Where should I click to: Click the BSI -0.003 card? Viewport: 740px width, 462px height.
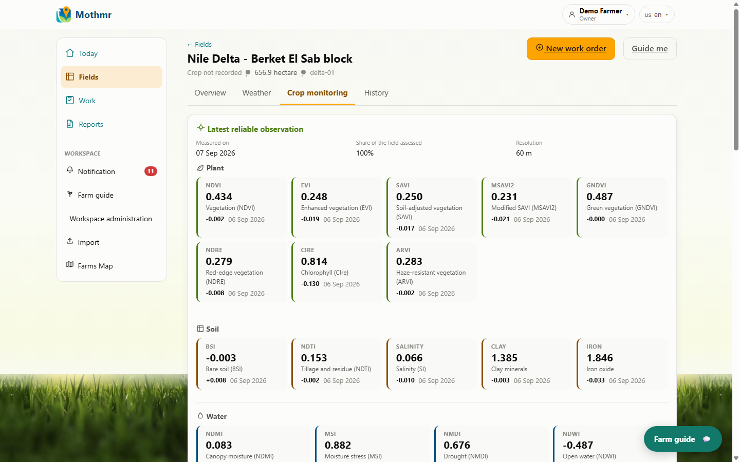[x=242, y=364]
